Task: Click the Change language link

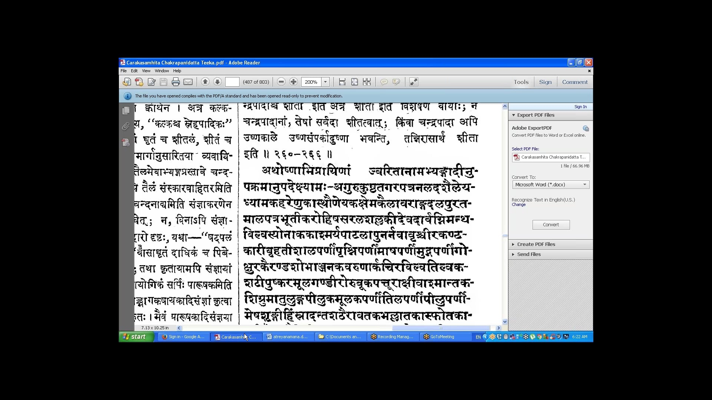Action: coord(518,204)
